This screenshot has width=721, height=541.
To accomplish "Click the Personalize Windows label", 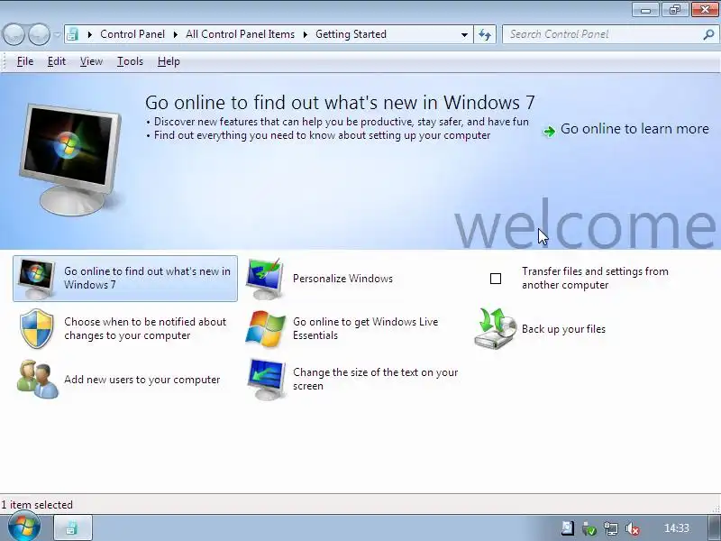I will click(342, 279).
